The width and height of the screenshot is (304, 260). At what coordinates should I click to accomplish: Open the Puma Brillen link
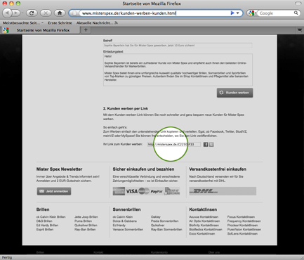tap(83, 221)
